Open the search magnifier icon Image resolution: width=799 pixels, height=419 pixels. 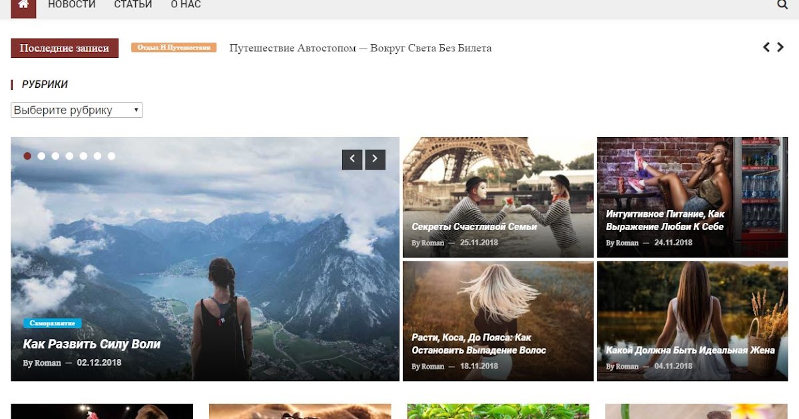pyautogui.click(x=782, y=5)
